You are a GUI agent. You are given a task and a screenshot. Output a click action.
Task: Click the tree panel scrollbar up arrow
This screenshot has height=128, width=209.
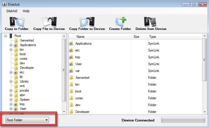pyautogui.click(x=64, y=36)
